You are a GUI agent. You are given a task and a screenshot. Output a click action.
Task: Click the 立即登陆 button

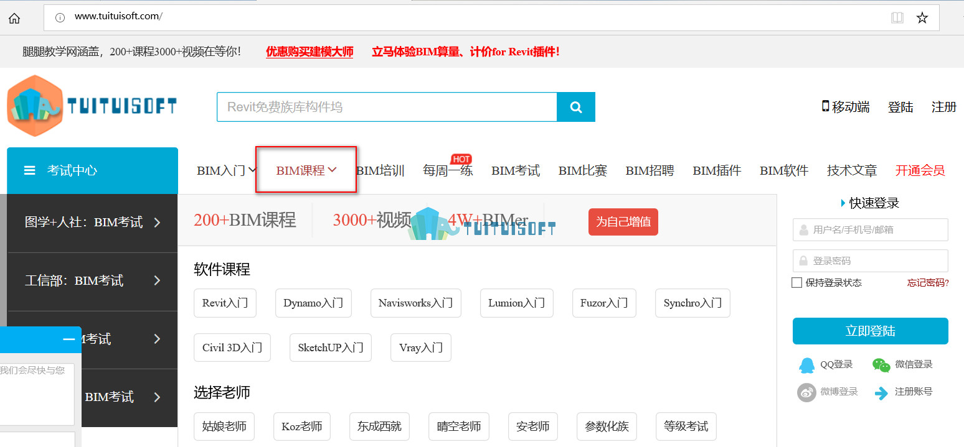pyautogui.click(x=871, y=331)
